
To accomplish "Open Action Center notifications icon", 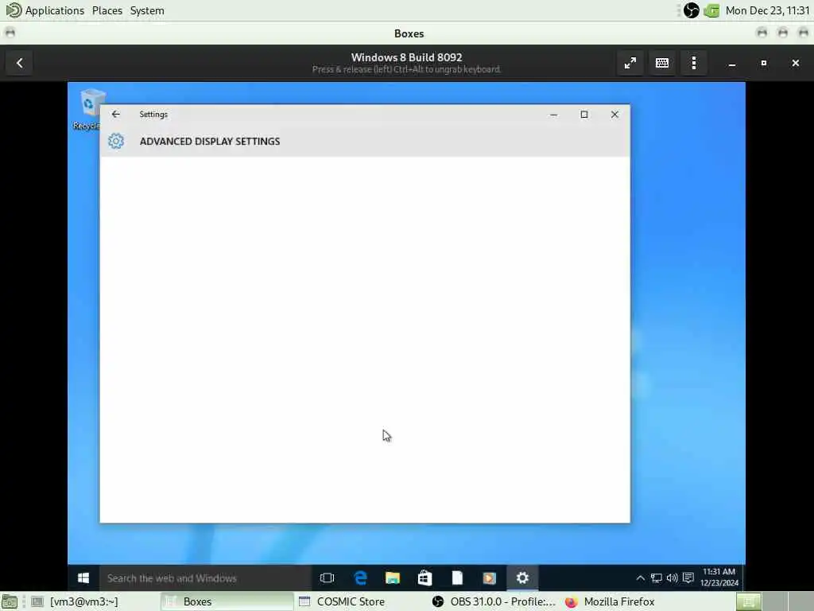I will [x=688, y=578].
